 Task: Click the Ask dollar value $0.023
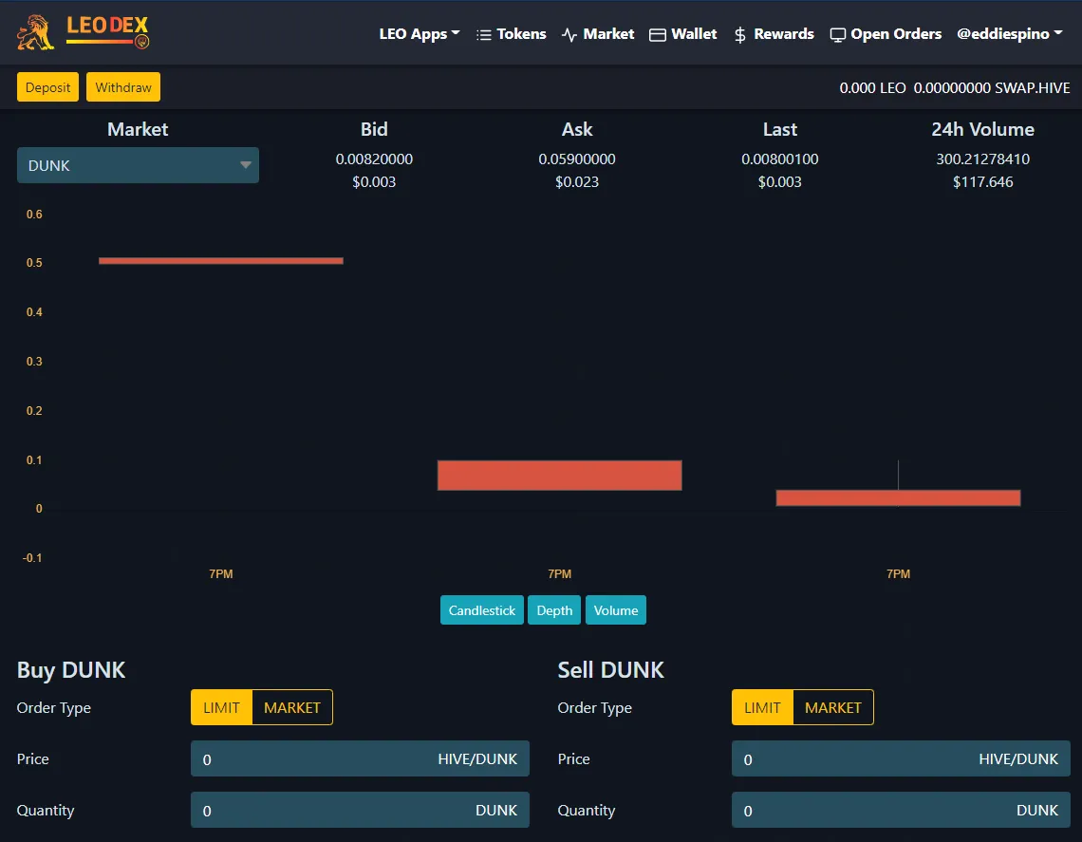[x=577, y=182]
